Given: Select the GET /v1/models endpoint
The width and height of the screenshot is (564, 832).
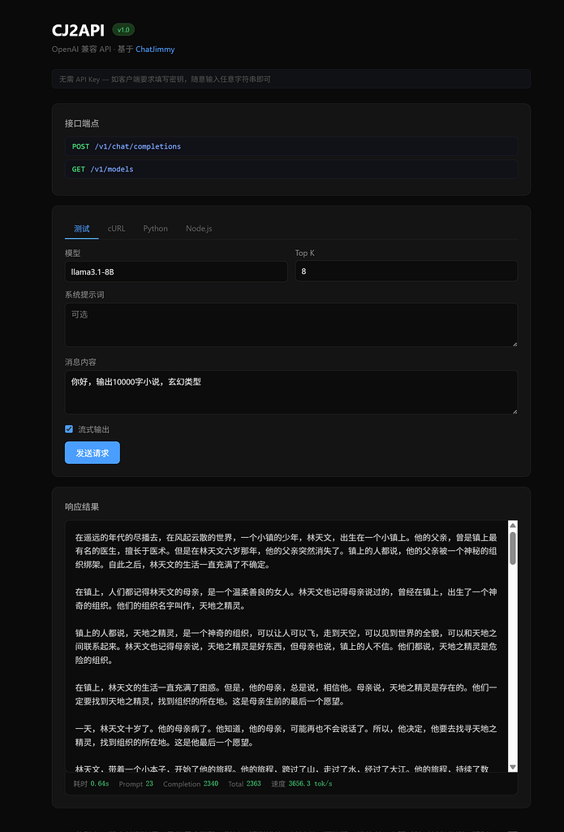Looking at the screenshot, I should point(291,169).
